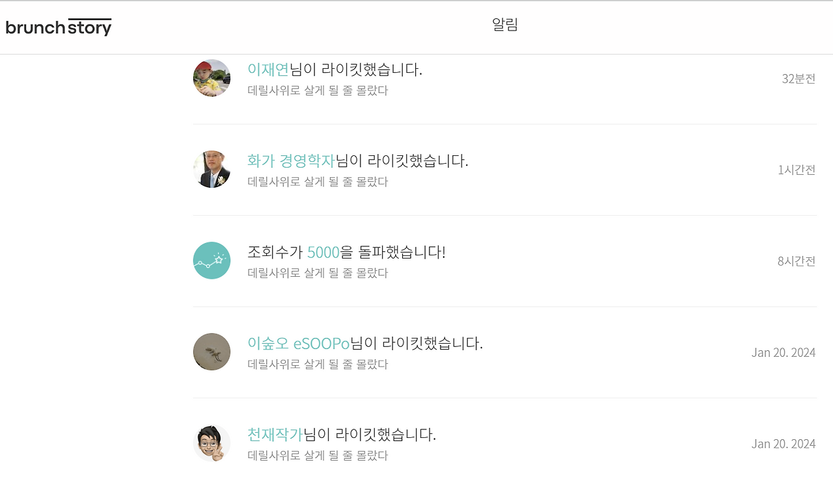This screenshot has width=833, height=486.
Task: Open 이재연's likeit notification entry
Action: point(456,78)
